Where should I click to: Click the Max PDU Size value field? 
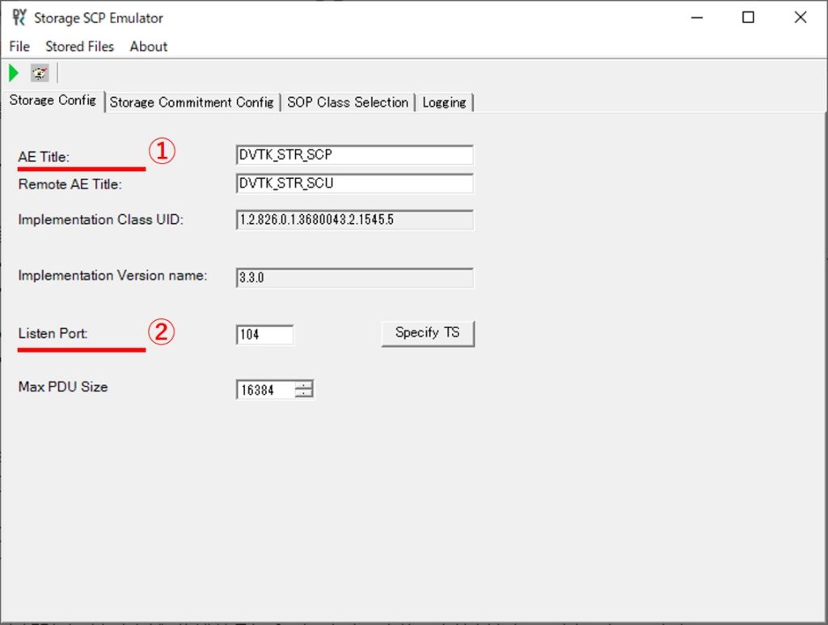[264, 391]
